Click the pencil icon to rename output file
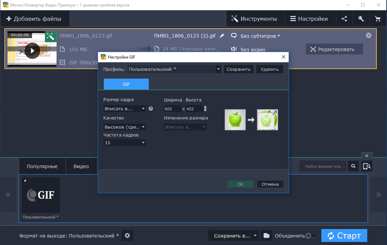Image resolution: width=387 pixels, height=245 pixels. [x=222, y=36]
